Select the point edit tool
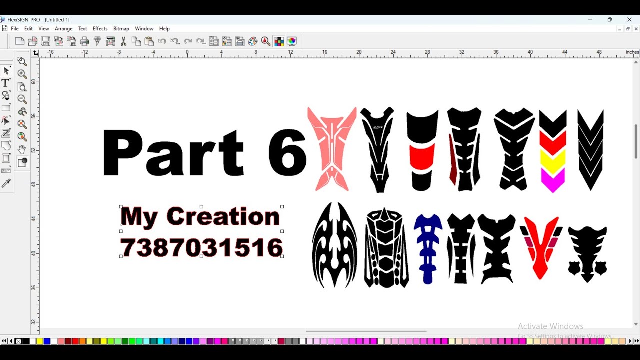This screenshot has height=360, width=640. pos(6,121)
